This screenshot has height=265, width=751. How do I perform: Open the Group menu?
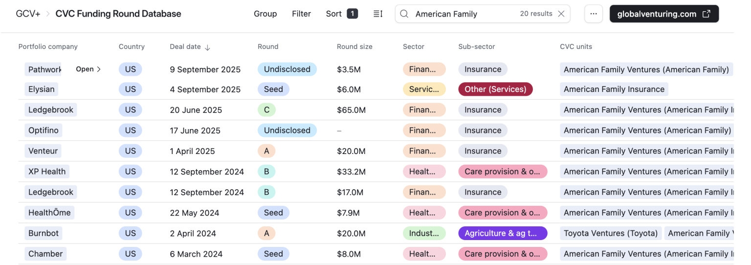tap(265, 14)
